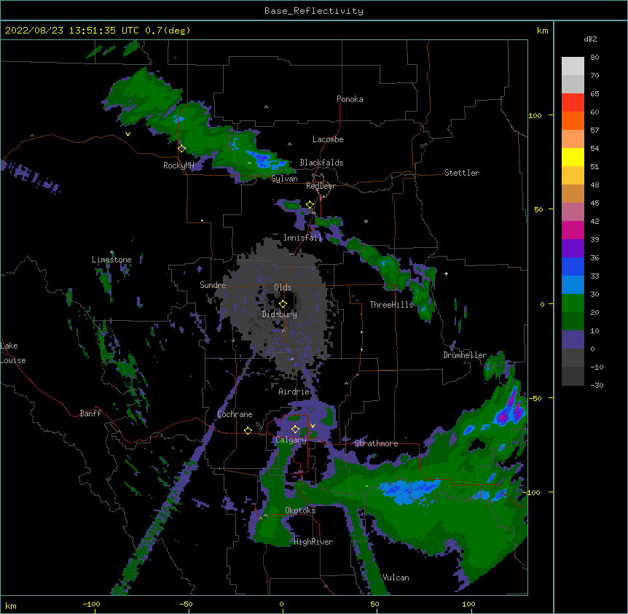Choose the slate purple 10 dBZ legend swatch

[573, 340]
